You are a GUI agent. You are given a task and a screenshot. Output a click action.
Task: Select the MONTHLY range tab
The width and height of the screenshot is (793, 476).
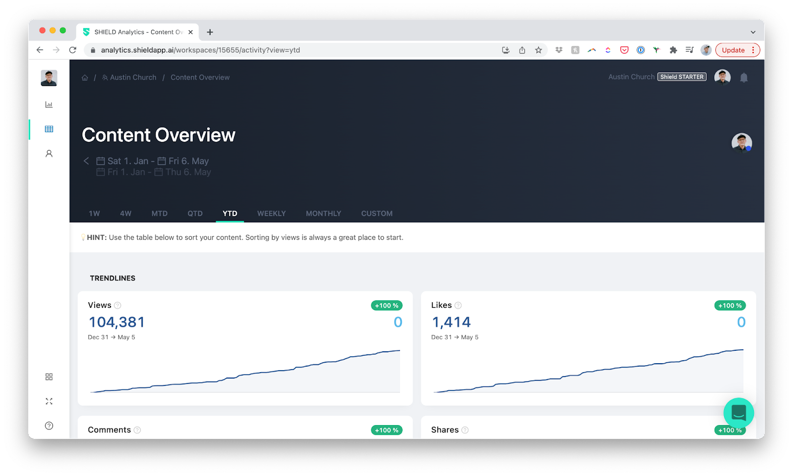(x=324, y=213)
